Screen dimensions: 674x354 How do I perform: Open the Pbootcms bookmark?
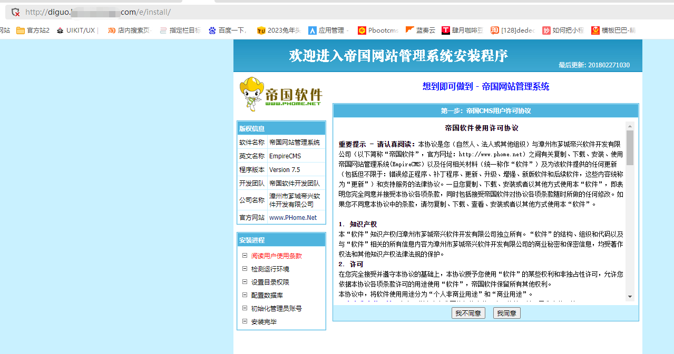click(378, 31)
